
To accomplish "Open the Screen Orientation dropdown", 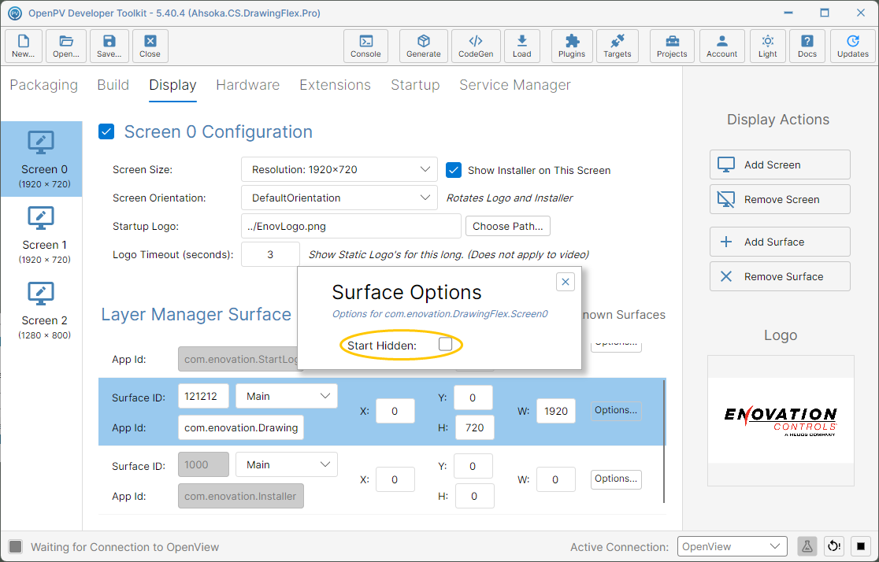I will pyautogui.click(x=339, y=198).
